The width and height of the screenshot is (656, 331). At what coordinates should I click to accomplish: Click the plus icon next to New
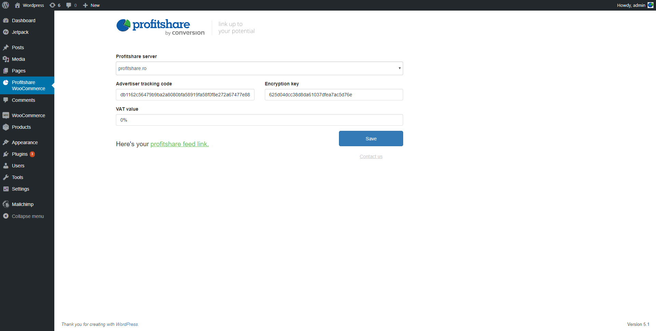[x=85, y=5]
